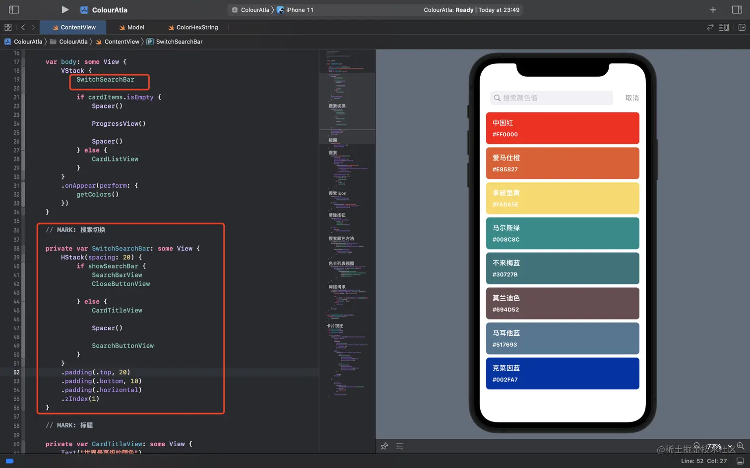Add a new editor on right
Image resolution: width=750 pixels, height=468 pixels.
(742, 27)
